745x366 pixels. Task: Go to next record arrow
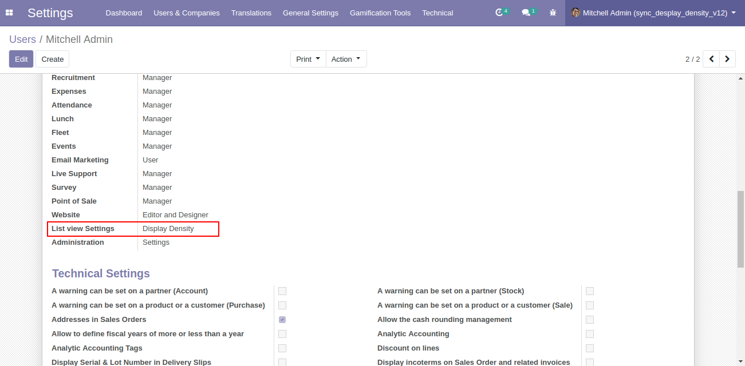coord(727,59)
